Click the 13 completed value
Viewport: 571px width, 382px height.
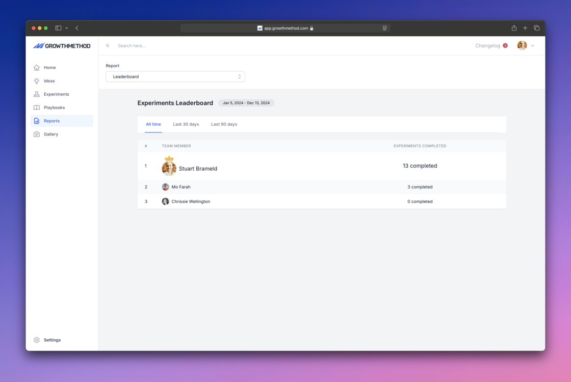click(x=420, y=166)
